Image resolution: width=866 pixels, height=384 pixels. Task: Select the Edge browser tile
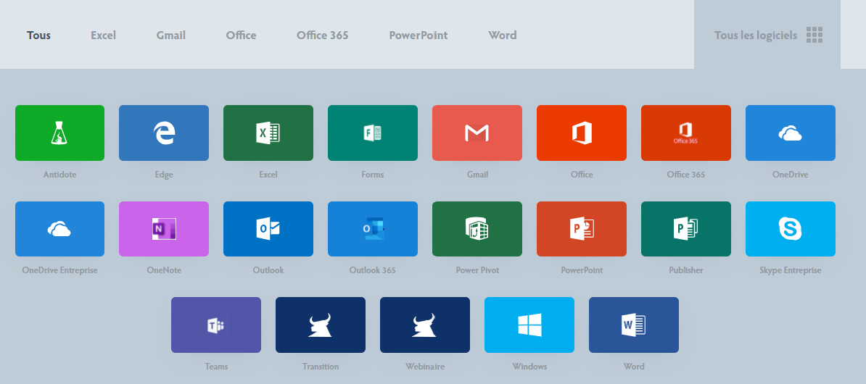164,133
